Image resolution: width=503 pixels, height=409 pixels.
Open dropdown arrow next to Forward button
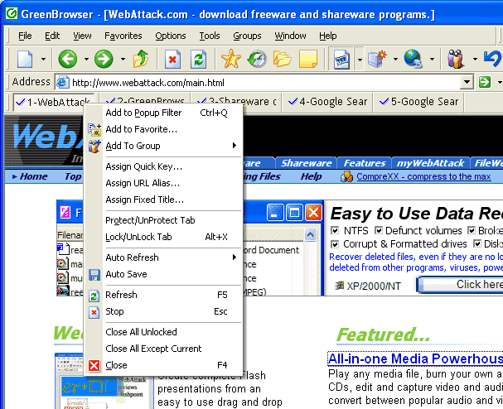123,59
